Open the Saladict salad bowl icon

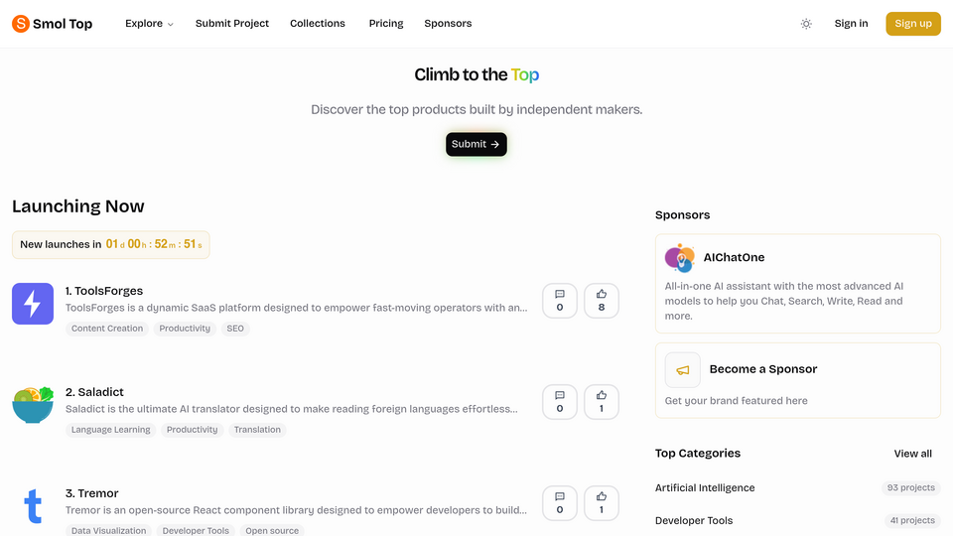[33, 405]
